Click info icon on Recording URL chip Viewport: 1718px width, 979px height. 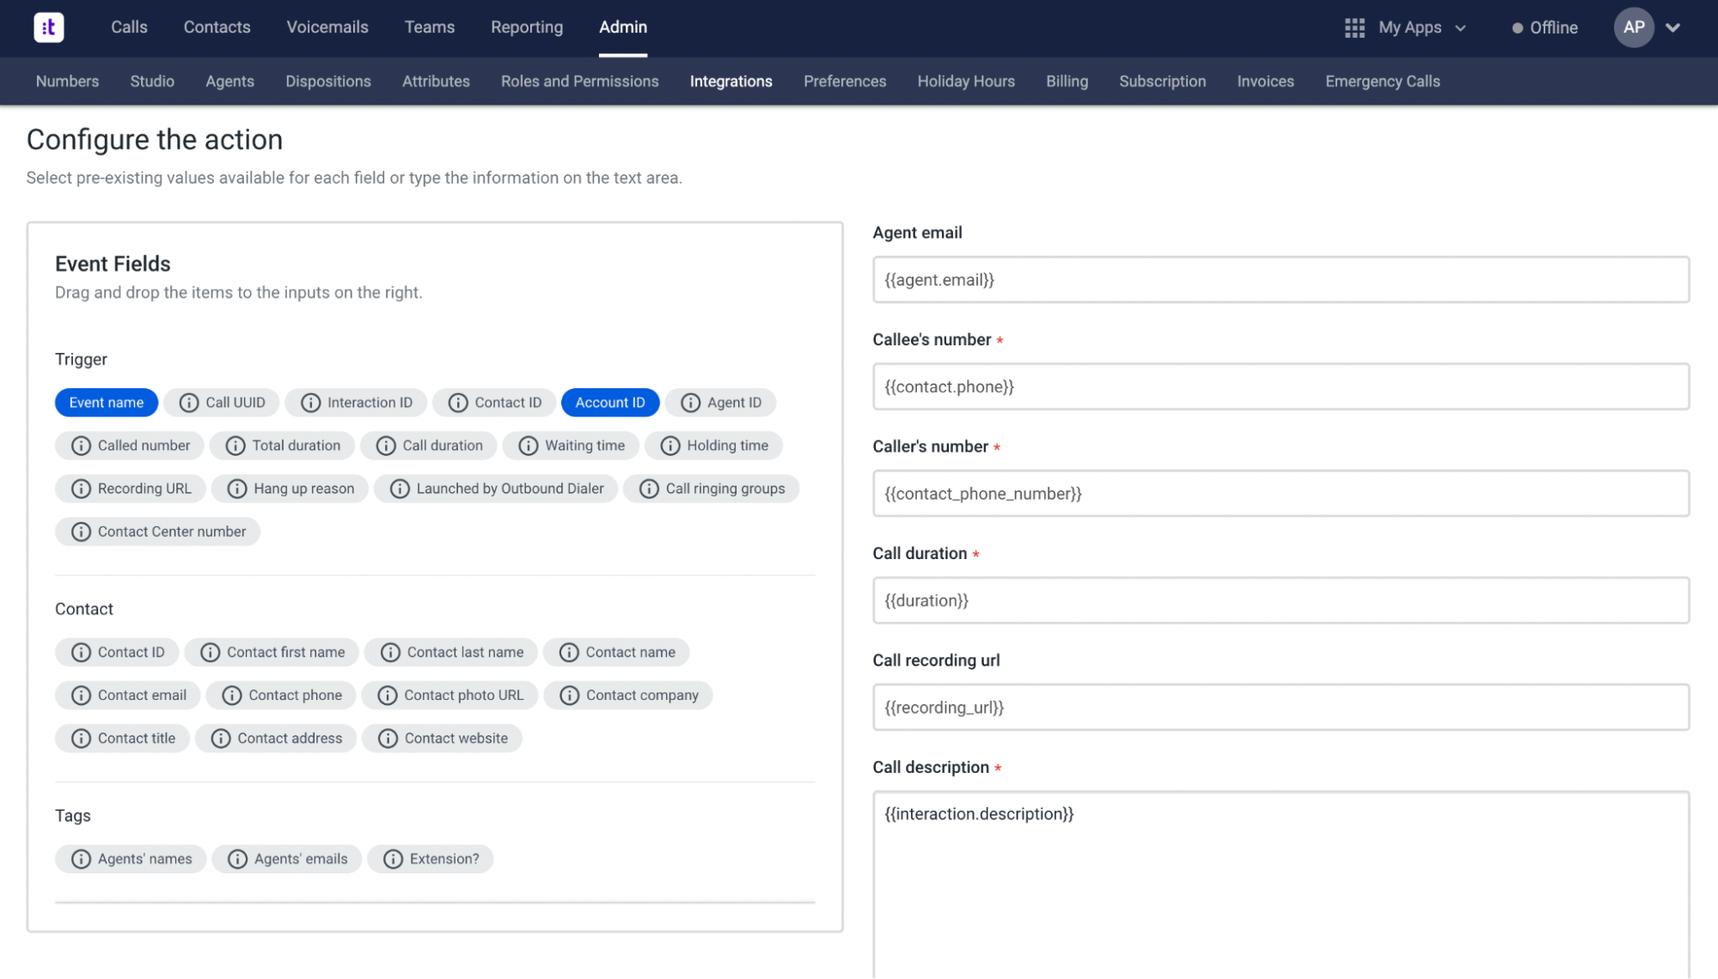(x=81, y=489)
